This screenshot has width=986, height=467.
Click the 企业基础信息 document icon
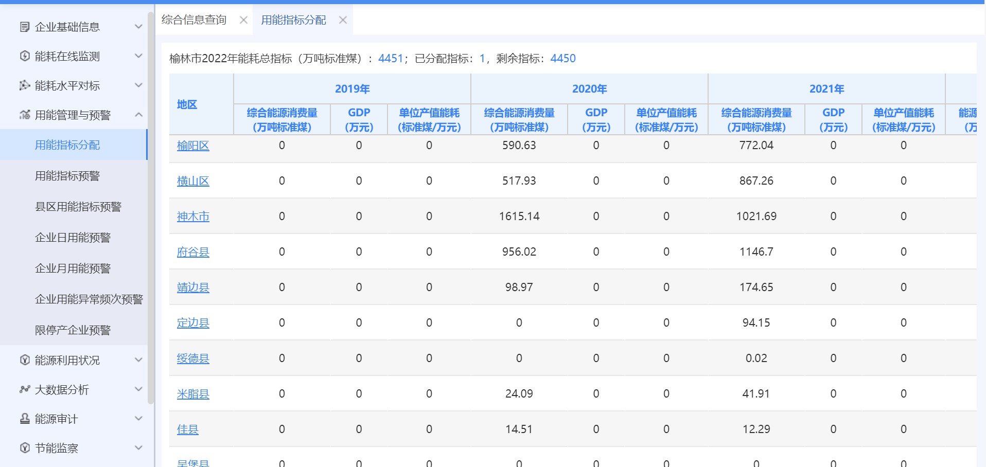tap(24, 27)
